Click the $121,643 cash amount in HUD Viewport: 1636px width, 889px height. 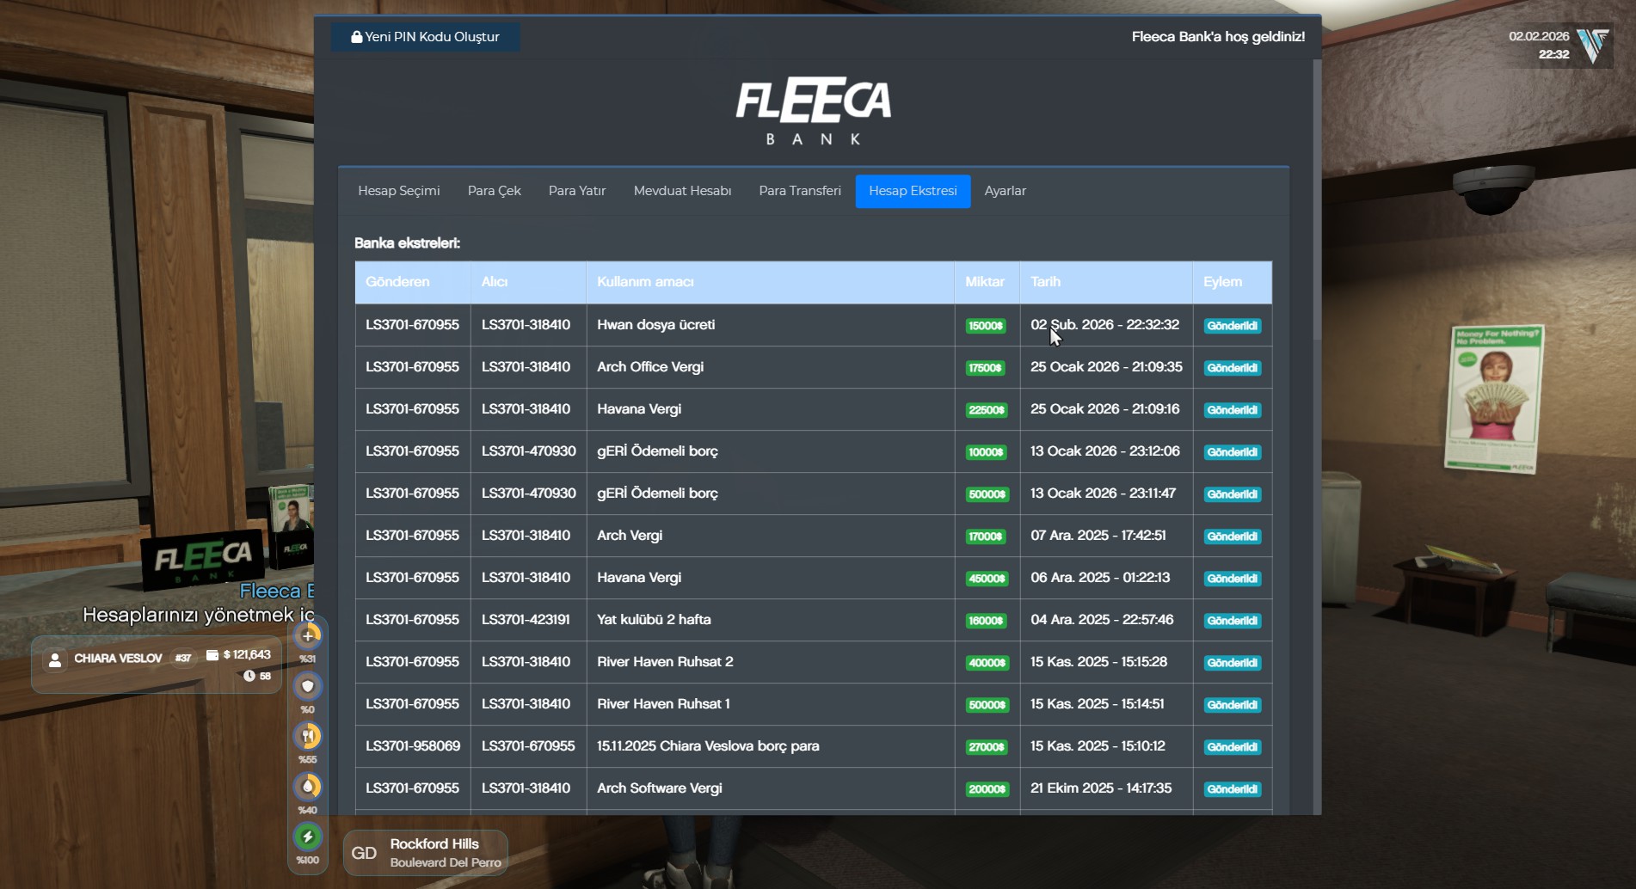(x=247, y=655)
